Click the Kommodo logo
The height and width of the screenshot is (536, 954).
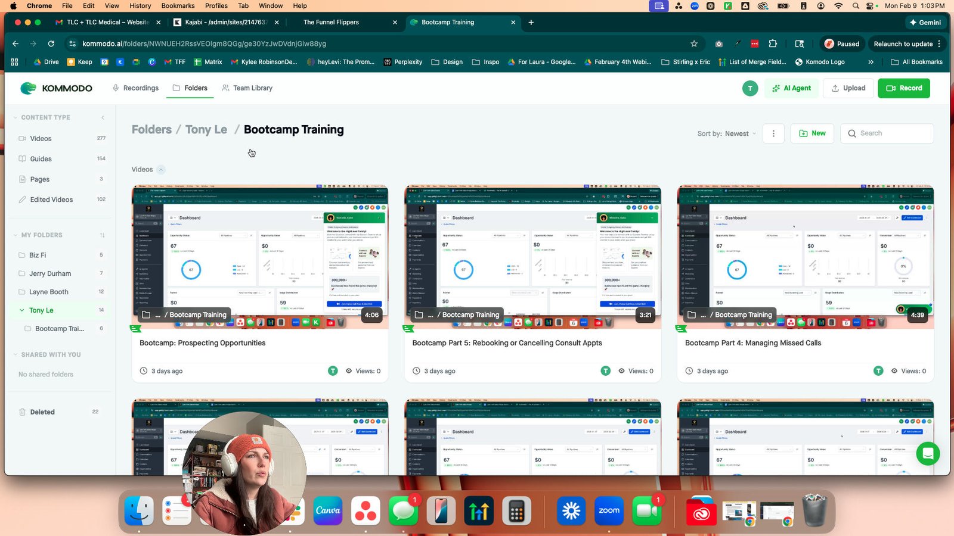(x=56, y=88)
